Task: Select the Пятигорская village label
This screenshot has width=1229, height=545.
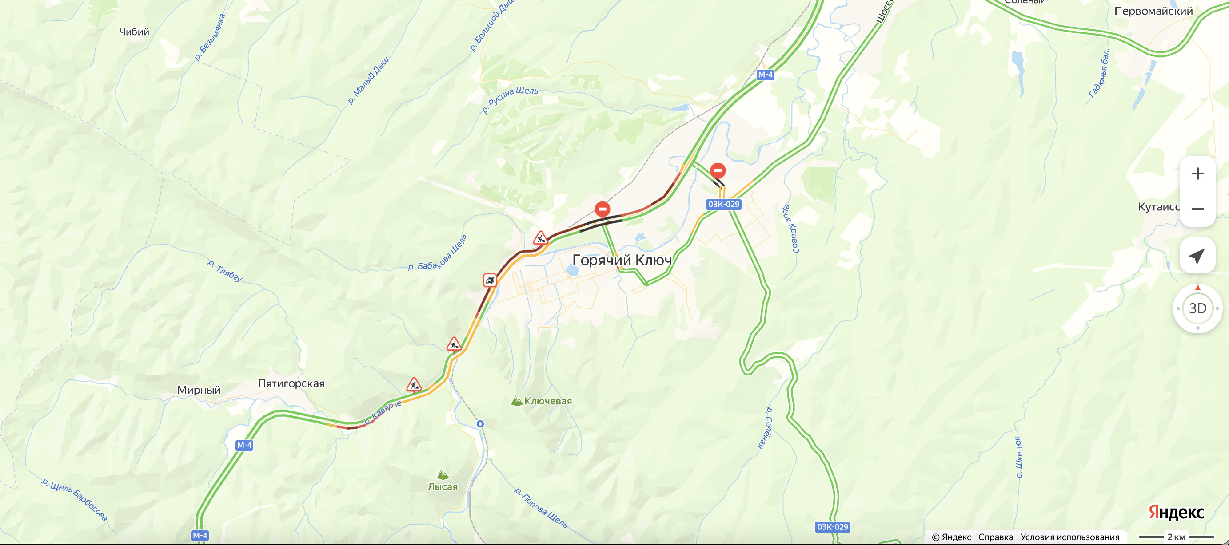Action: (x=291, y=384)
